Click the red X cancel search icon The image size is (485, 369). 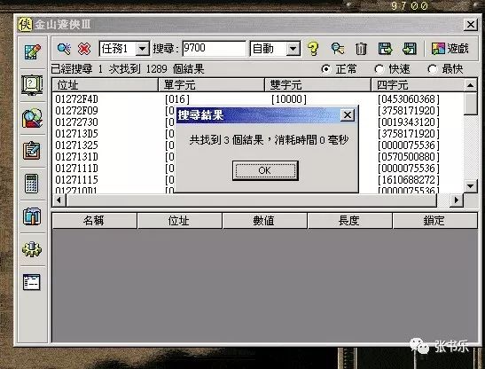(84, 49)
